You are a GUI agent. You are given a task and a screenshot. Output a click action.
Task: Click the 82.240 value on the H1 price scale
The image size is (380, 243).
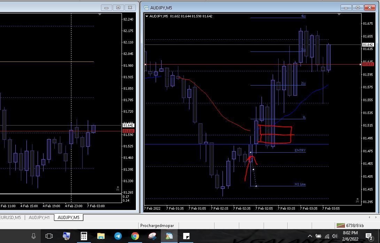click(128, 19)
